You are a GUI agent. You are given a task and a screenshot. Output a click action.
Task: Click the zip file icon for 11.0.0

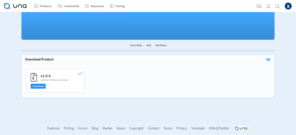point(34,77)
